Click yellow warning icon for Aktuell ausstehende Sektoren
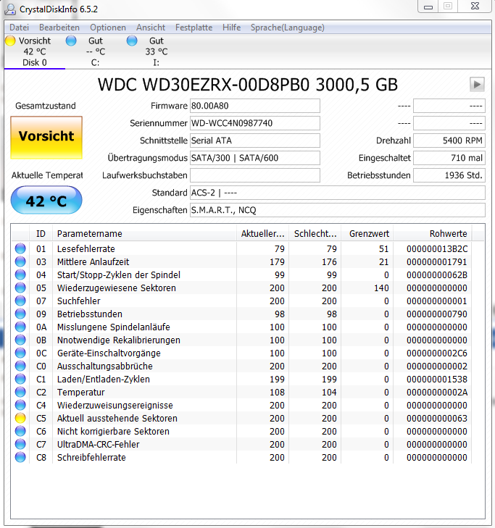 tap(20, 418)
